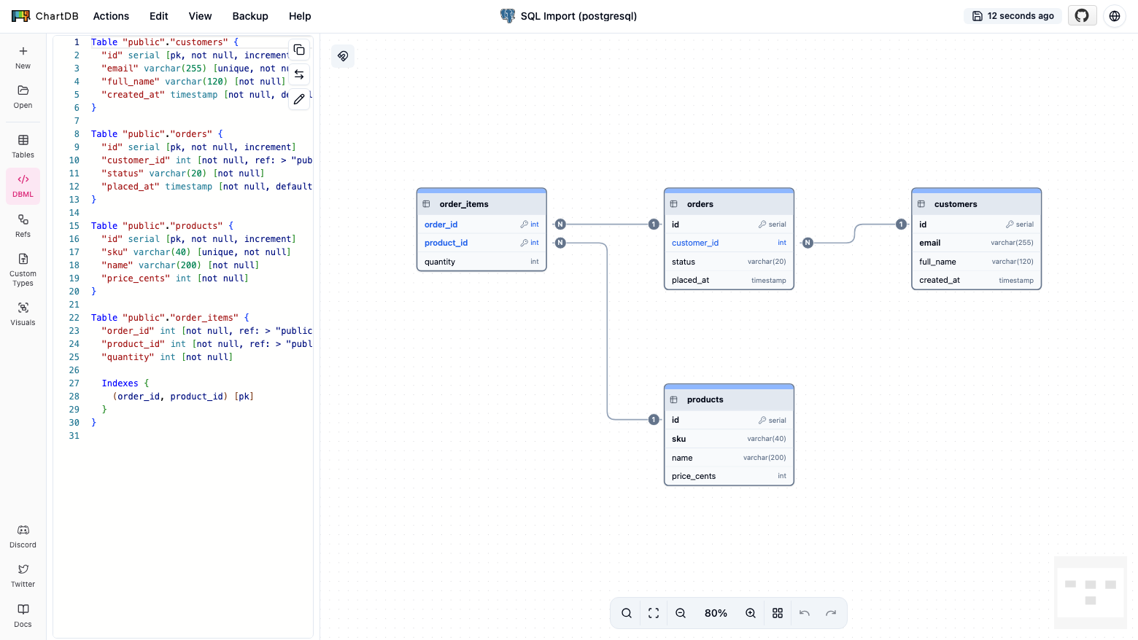The width and height of the screenshot is (1138, 640).
Task: Click the minimap in the canvas corner
Action: coord(1091,592)
